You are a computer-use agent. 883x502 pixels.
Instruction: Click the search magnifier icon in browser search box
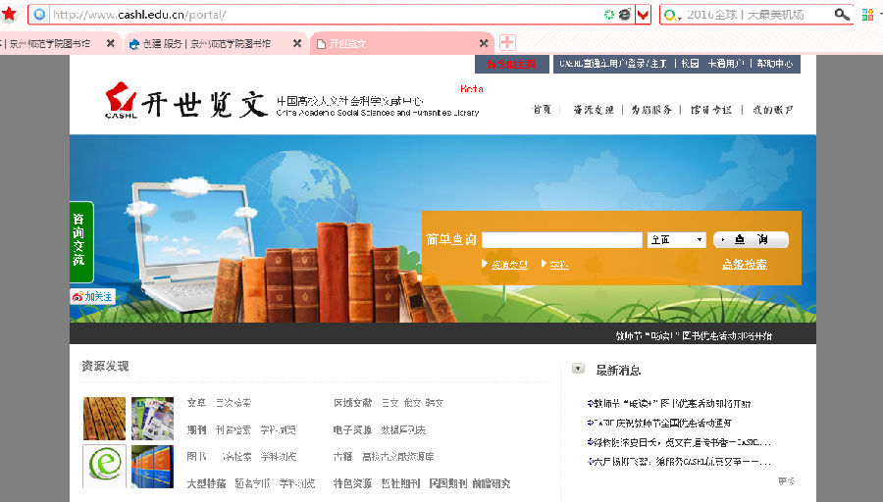[842, 15]
